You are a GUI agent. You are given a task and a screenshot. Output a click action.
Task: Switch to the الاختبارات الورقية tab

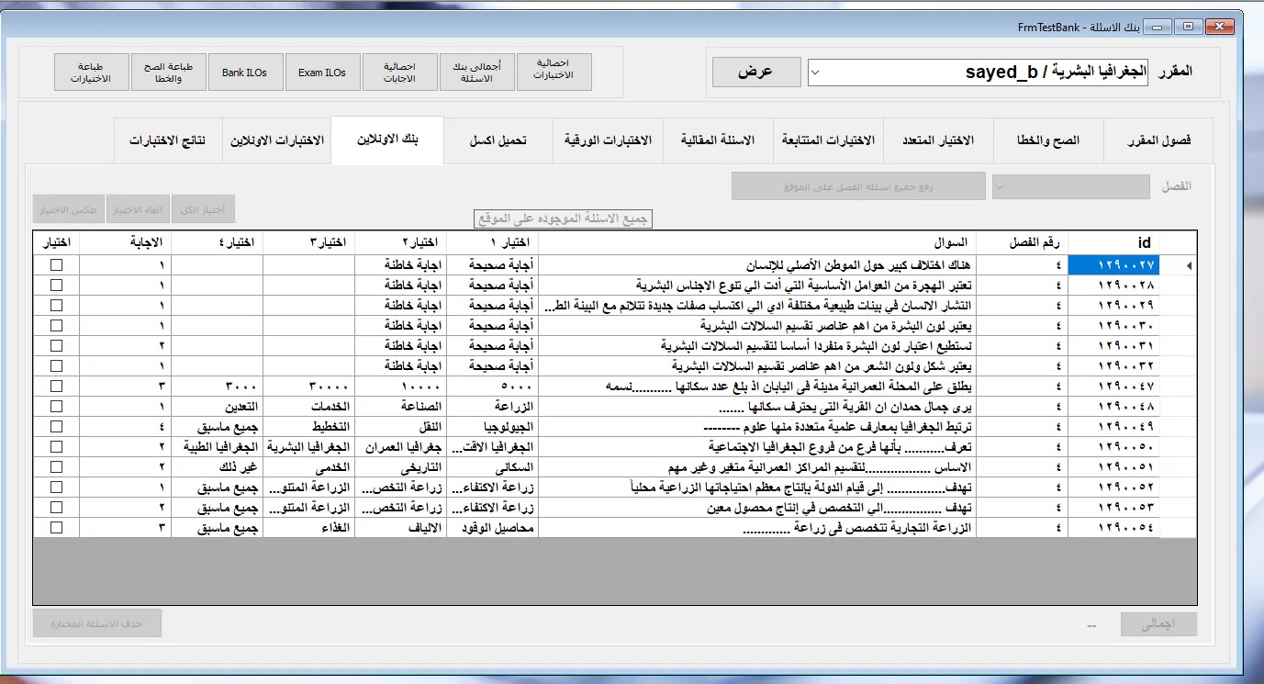tap(608, 140)
